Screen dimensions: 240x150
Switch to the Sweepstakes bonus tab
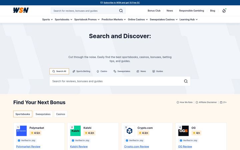click(x=43, y=114)
